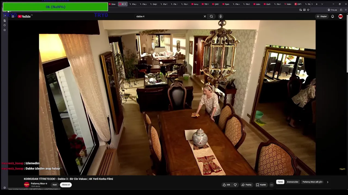Close the active KOR browser tab

pos(125,4)
